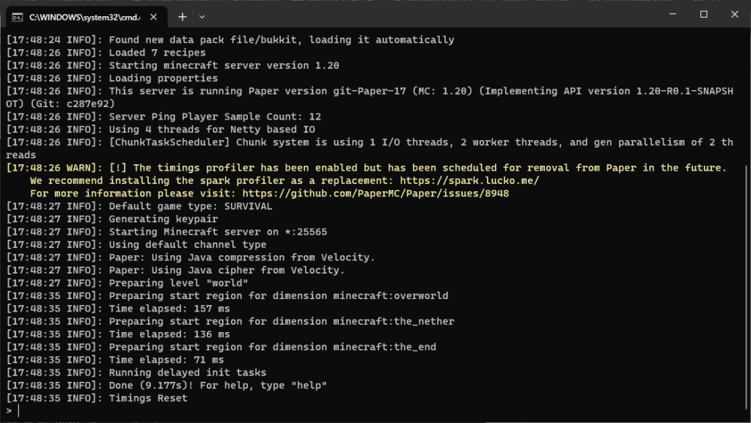
Task: Click the "Using default channel type" line
Action: coord(136,245)
